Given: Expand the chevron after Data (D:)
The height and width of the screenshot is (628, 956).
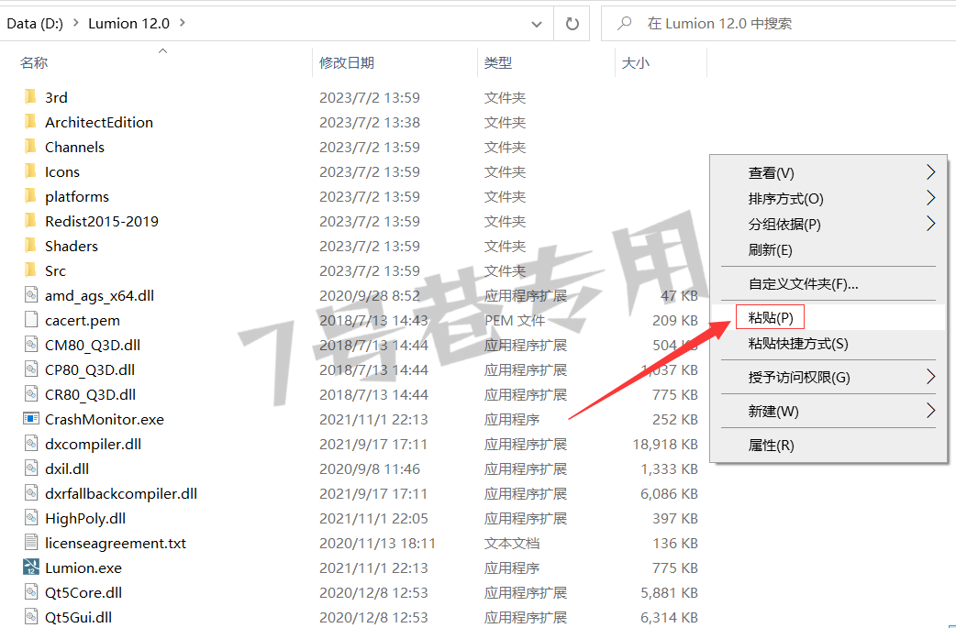Looking at the screenshot, I should [76, 23].
